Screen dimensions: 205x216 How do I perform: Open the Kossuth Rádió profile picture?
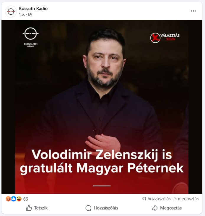tap(11, 12)
